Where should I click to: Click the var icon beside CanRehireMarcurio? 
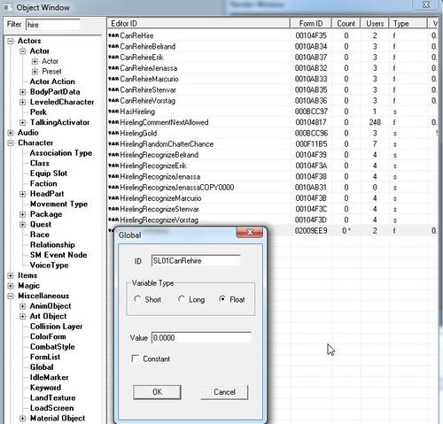click(x=113, y=79)
